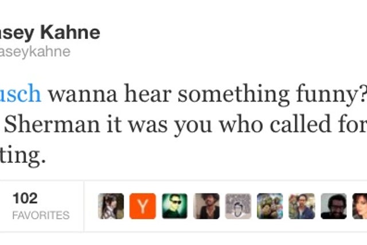Screen dimensions: 367x245
Task: Click avatar of man with glasses in blue jacket
Action: pyautogui.click(x=302, y=206)
